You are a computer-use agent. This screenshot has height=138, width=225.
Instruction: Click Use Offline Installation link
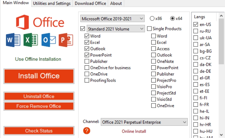tap(38, 59)
